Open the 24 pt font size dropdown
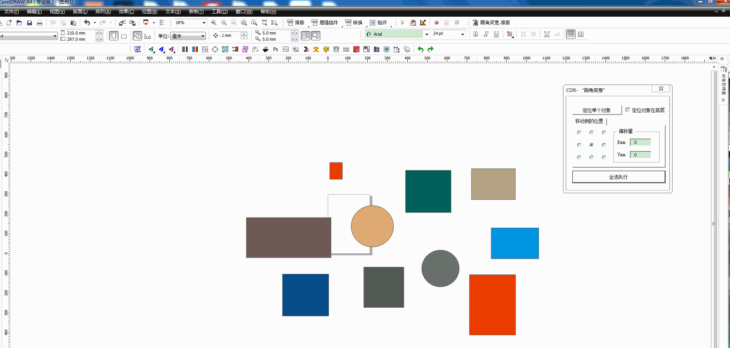730x348 pixels. pos(462,34)
